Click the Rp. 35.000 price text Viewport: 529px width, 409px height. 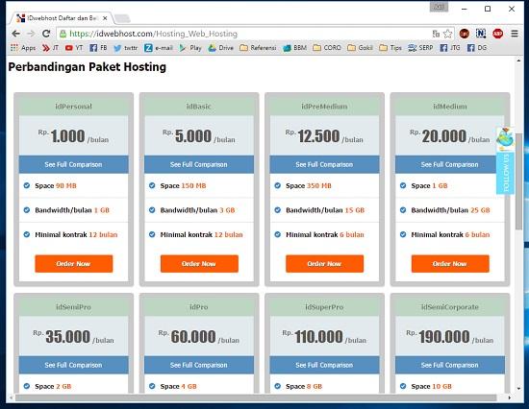(x=73, y=337)
